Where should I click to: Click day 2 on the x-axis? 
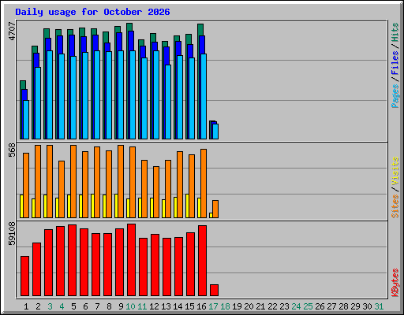tap(38, 306)
